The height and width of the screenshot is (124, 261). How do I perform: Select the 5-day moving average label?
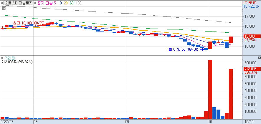pos(55,3)
